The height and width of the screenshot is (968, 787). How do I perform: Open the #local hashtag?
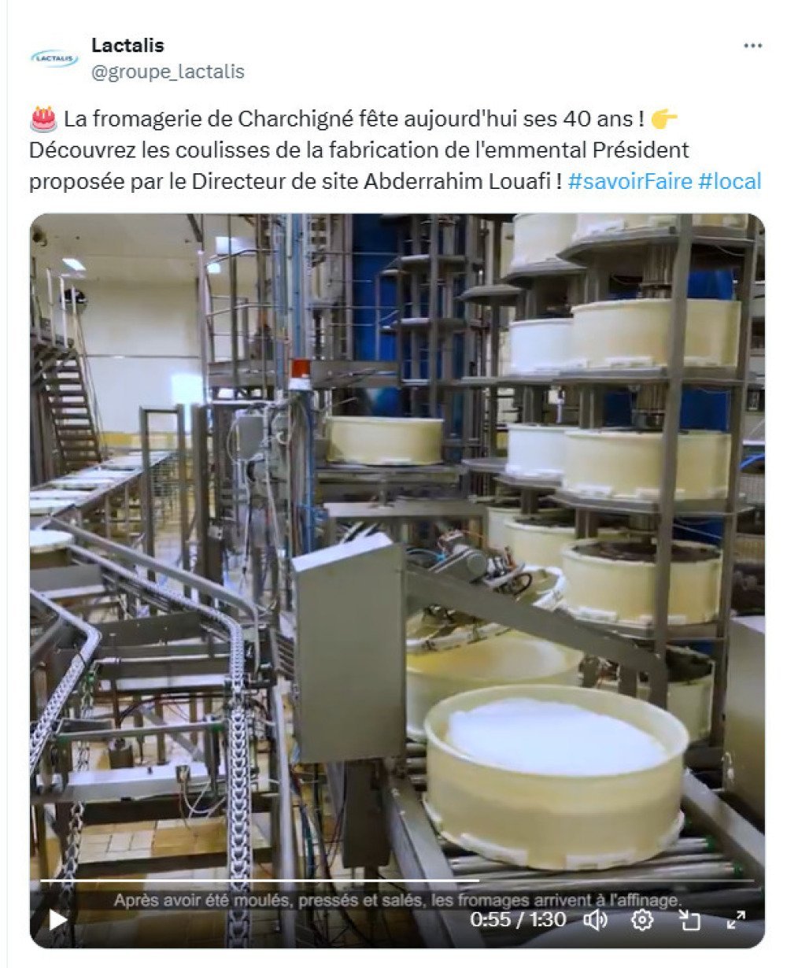[730, 181]
